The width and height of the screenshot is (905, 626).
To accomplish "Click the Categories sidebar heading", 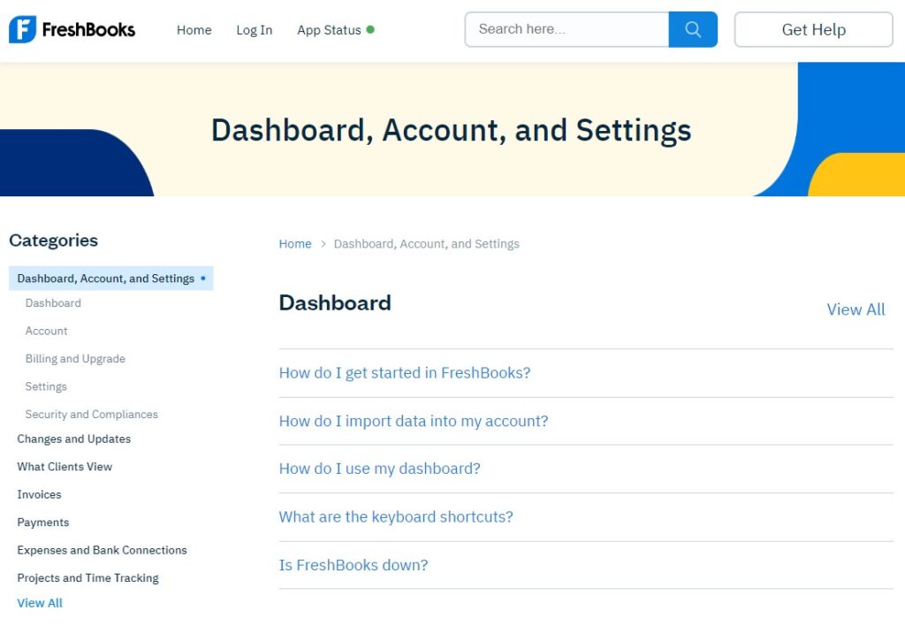I will point(54,240).
